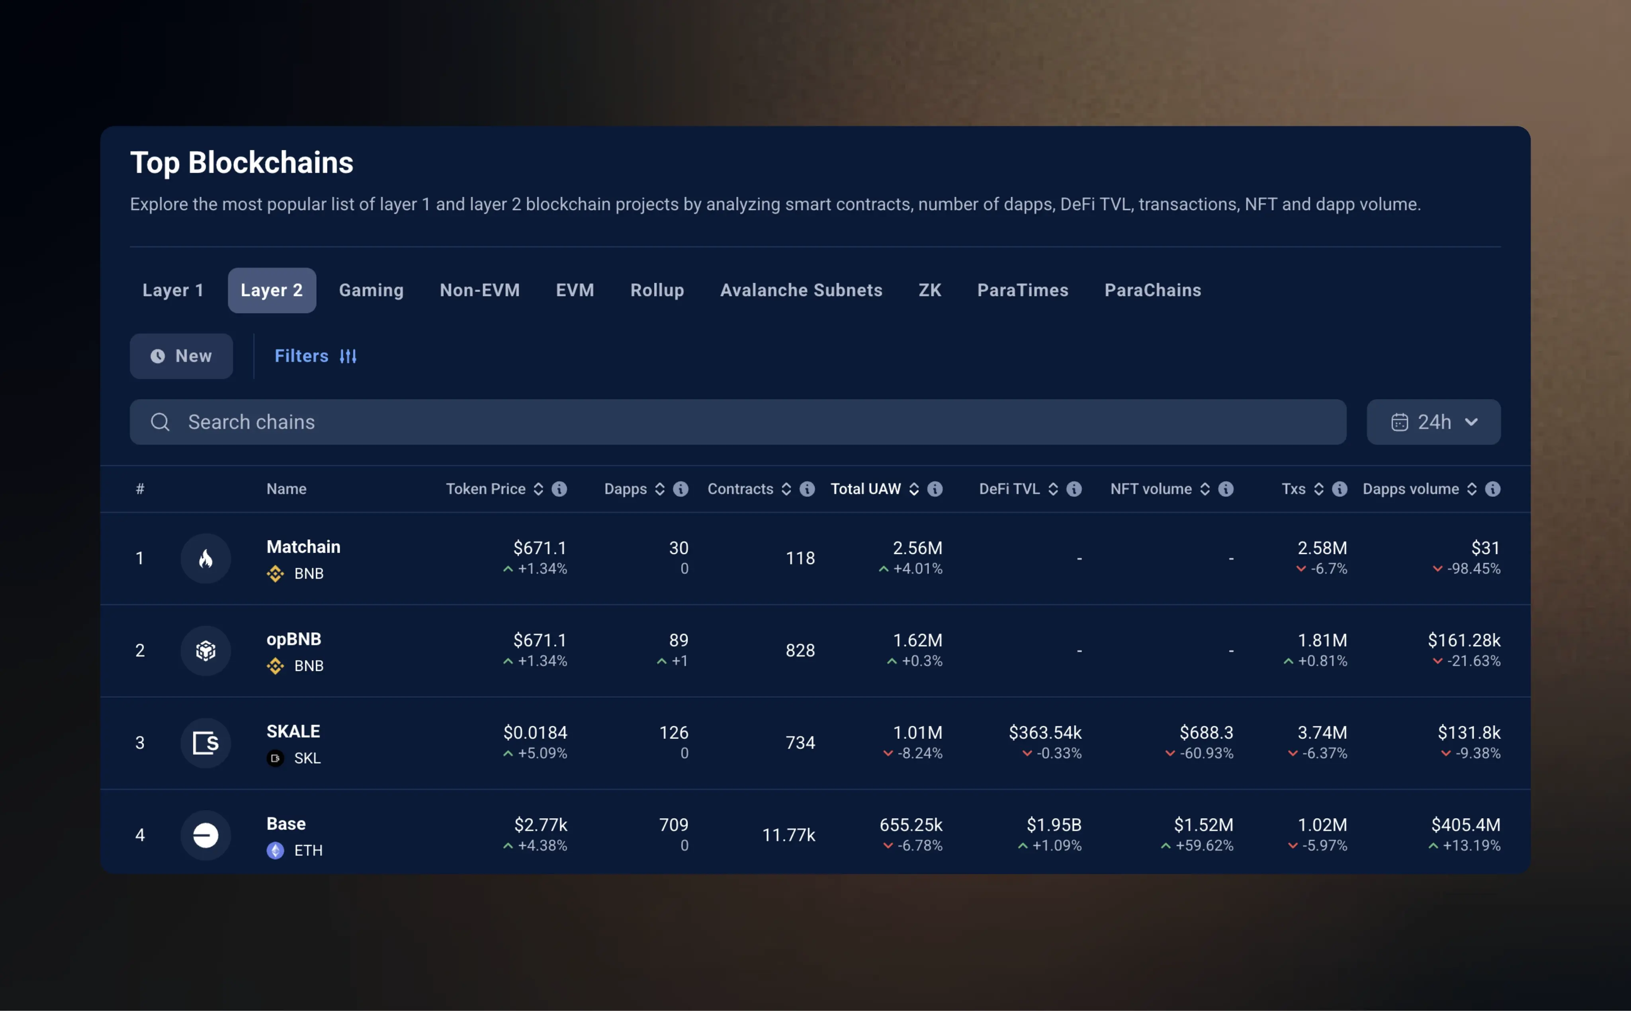Open the 24h time range dropdown

(x=1433, y=422)
